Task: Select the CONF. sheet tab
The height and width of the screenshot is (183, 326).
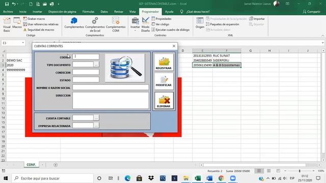Action: pos(31,165)
